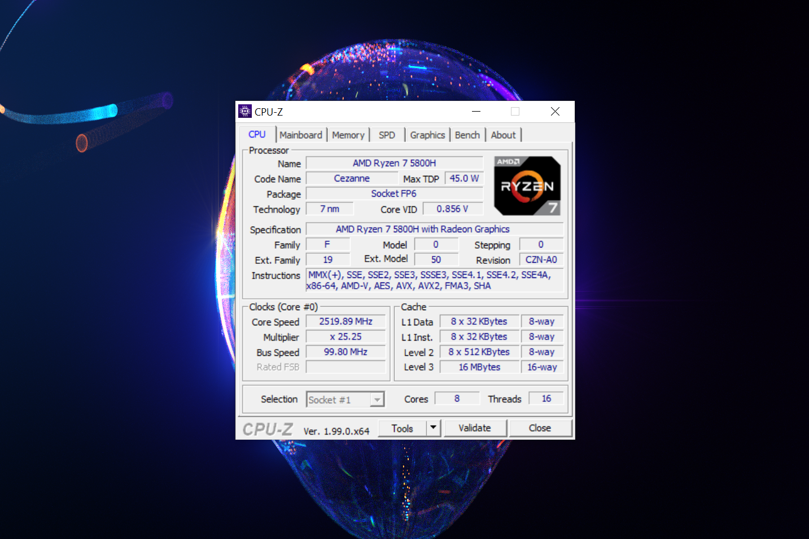Click the Cores value 8
This screenshot has height=539, width=809.
coord(457,398)
